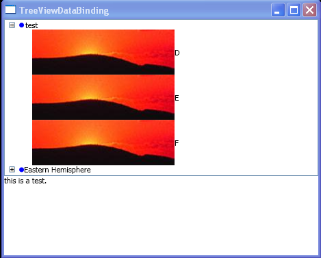Click the 'this is a test.' text
321x258 pixels.
tap(25, 181)
